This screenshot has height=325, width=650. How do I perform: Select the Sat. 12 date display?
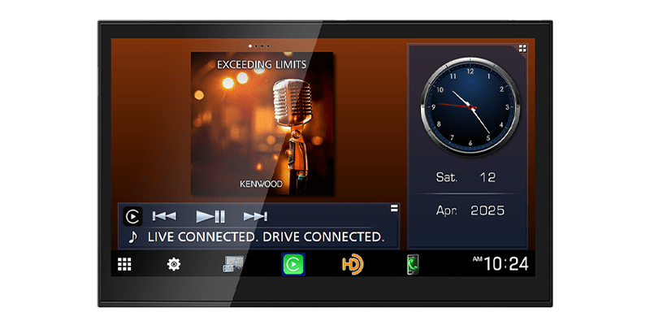click(467, 177)
